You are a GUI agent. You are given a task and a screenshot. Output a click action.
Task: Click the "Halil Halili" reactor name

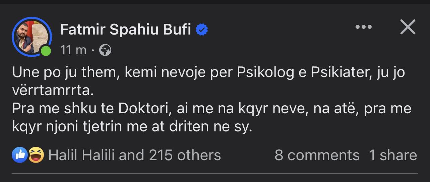tap(81, 155)
